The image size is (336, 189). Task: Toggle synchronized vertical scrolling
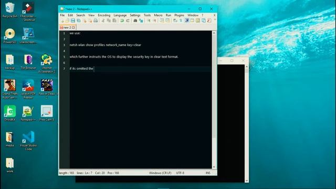pyautogui.click(x=162, y=20)
